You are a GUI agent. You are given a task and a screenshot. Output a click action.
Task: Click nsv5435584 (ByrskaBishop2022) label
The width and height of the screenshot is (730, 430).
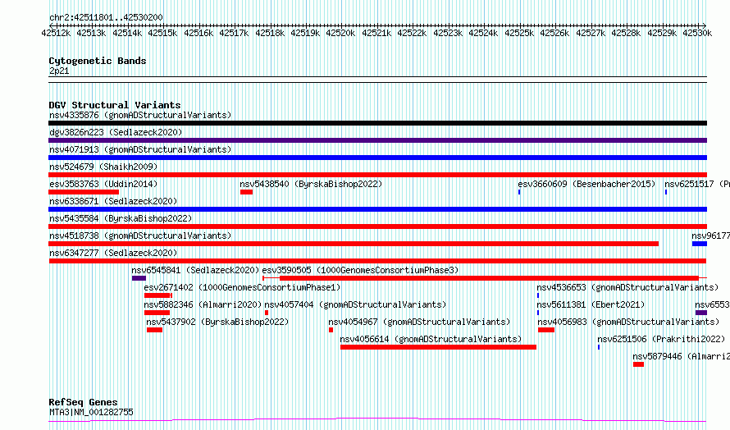pyautogui.click(x=121, y=218)
